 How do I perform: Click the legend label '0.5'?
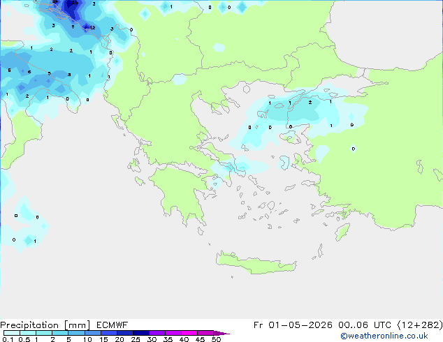pyautogui.click(x=24, y=339)
